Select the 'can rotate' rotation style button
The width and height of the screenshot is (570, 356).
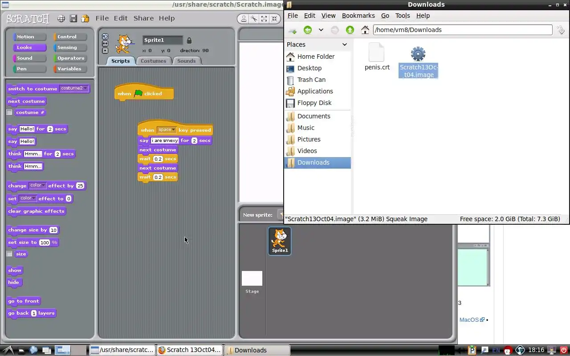point(105,36)
